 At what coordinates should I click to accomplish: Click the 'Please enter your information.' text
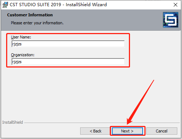[37, 23]
